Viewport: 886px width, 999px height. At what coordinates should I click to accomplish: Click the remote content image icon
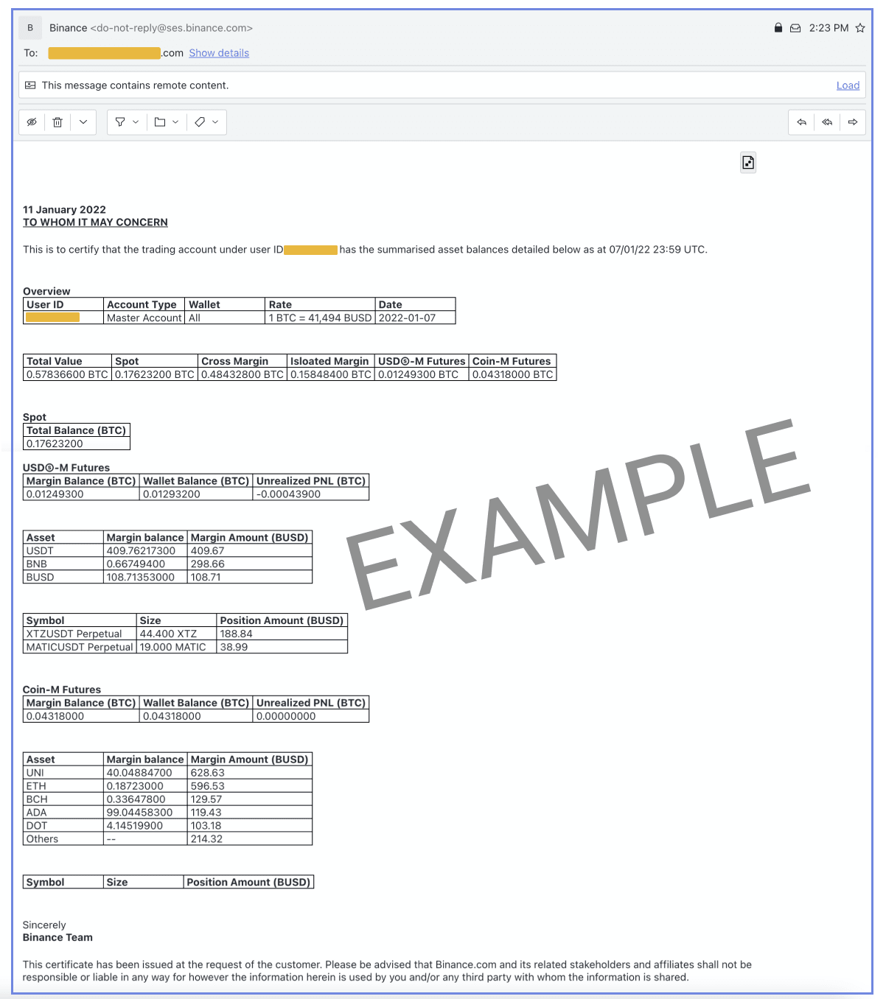coord(30,85)
